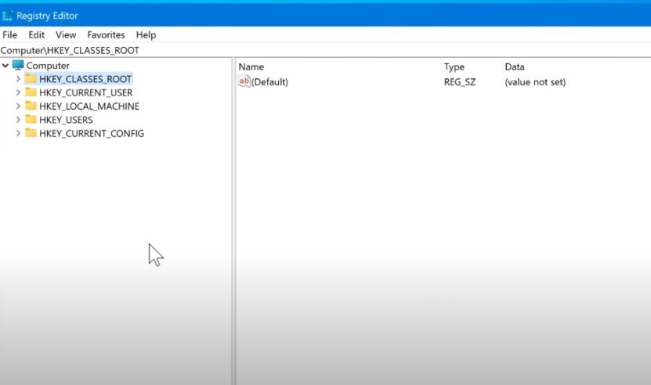Click the HKEY_CURRENT_USER folder icon

pyautogui.click(x=31, y=92)
